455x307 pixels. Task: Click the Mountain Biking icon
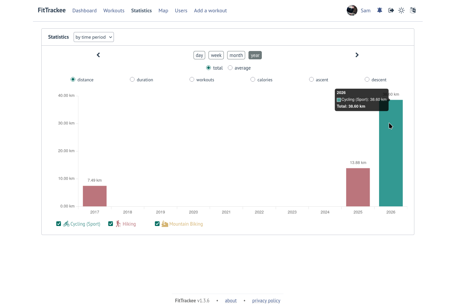pos(165,224)
